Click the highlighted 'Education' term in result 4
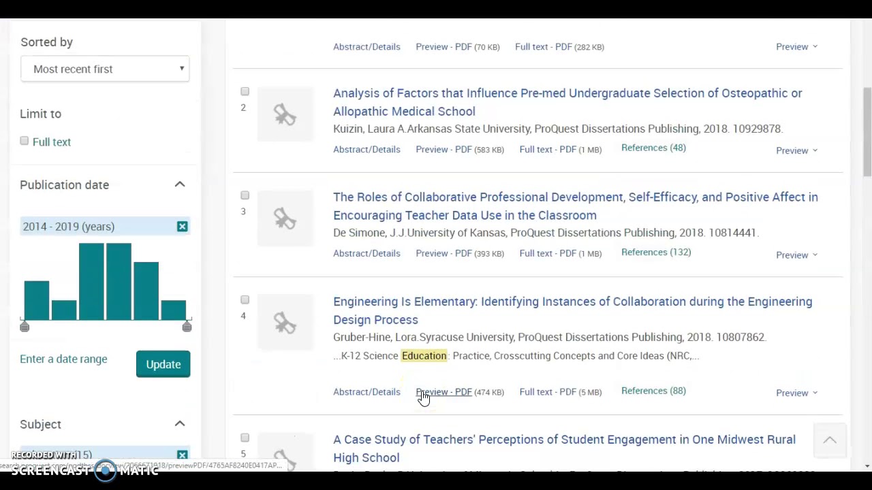872x490 pixels. tap(424, 355)
